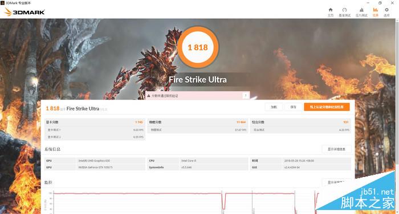Click the combined test 4.33 FPS row
Image resolution: width=399 pixels, height=214 pixels.
(300, 130)
